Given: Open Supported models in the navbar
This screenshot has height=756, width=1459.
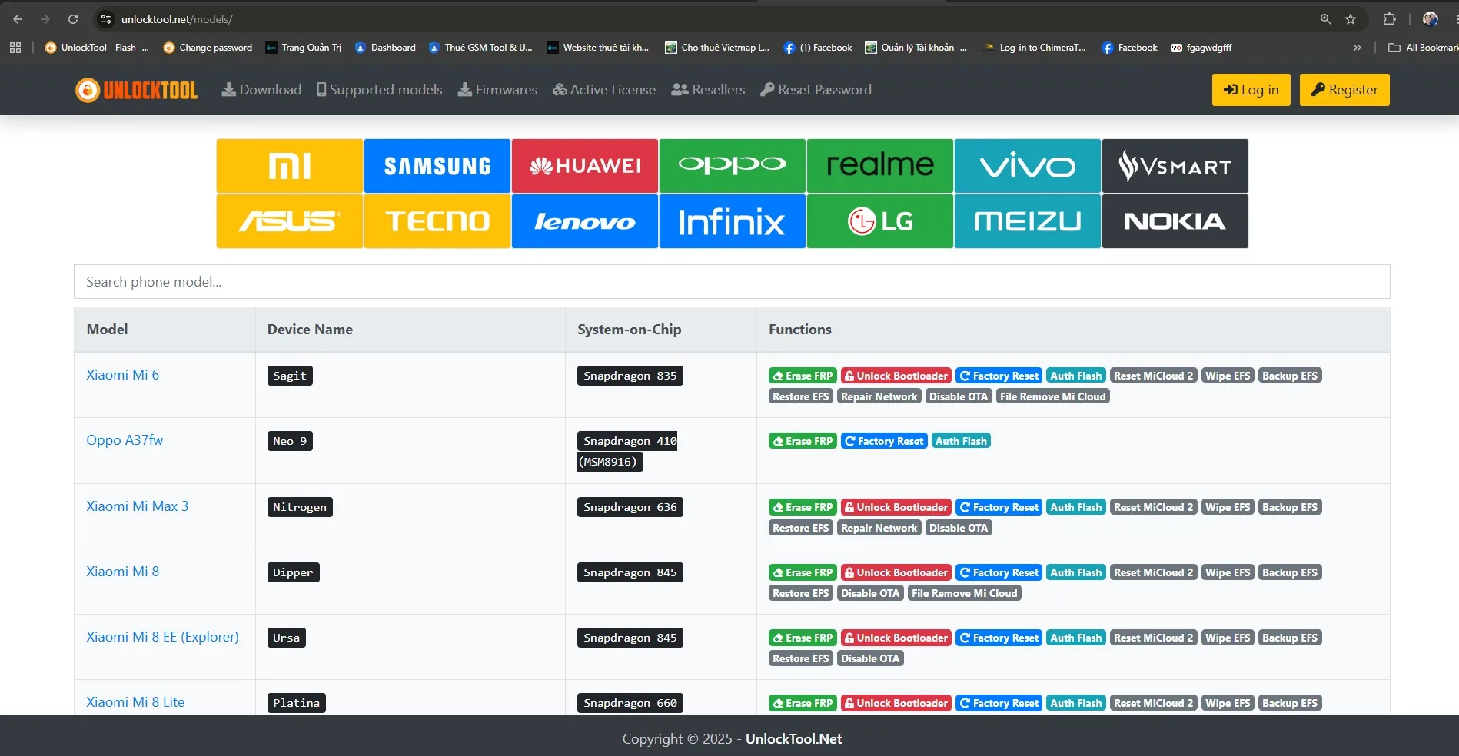Looking at the screenshot, I should point(380,90).
